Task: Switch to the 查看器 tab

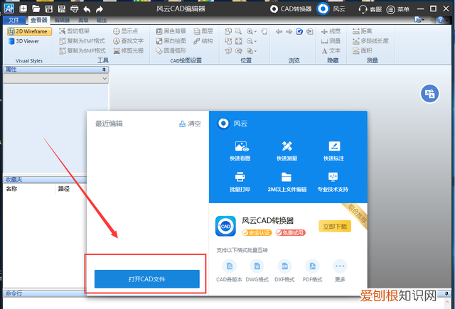Action: tap(39, 20)
